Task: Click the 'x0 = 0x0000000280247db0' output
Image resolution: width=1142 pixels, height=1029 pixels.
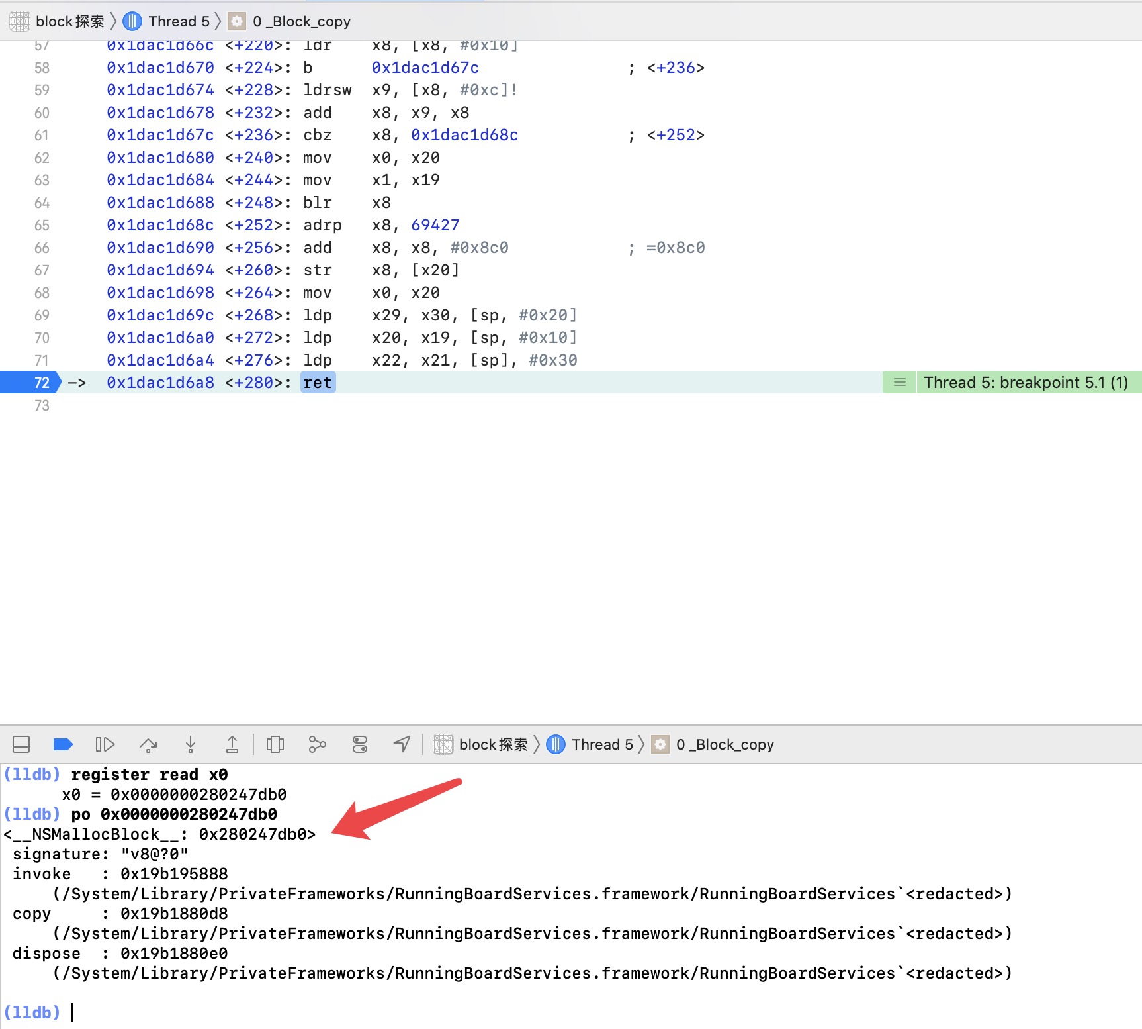Action: pyautogui.click(x=175, y=795)
